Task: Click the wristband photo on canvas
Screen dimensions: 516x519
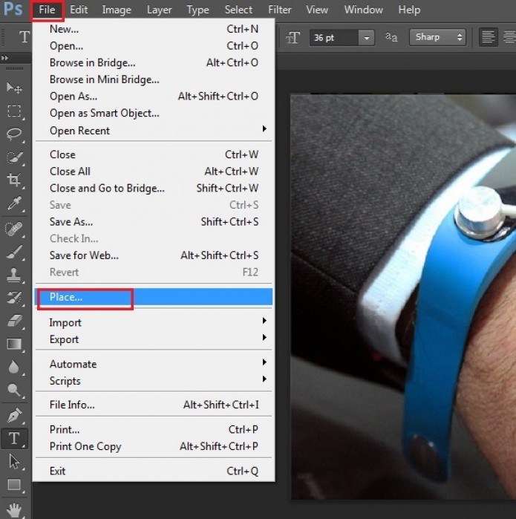Action: (x=403, y=296)
